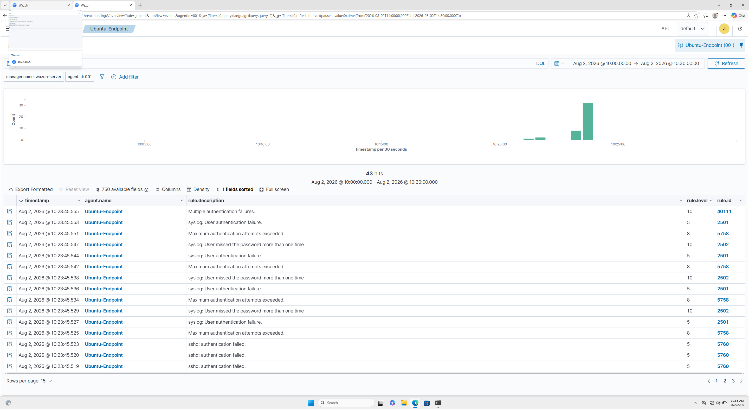Switch query language via DQL button

(x=540, y=63)
